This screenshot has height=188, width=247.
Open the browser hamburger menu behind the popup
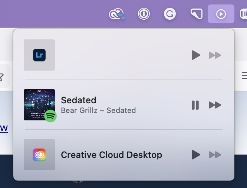click(244, 75)
